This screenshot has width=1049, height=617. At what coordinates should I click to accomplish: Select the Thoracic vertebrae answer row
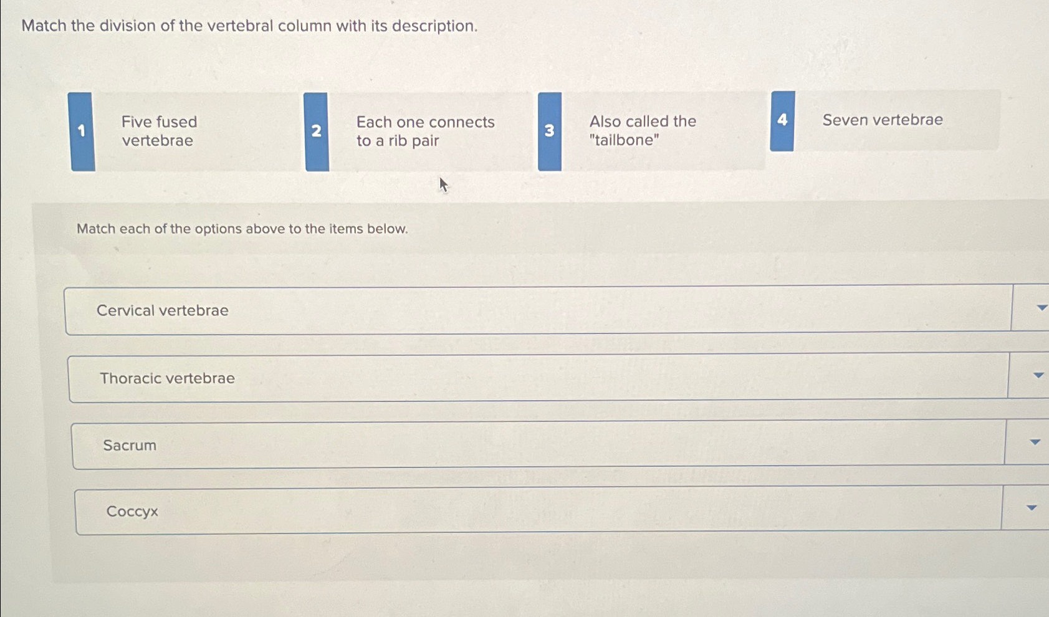click(474, 377)
